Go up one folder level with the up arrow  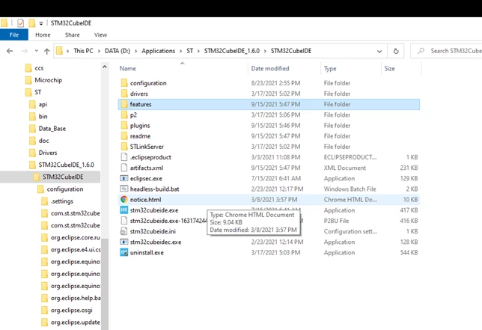46,51
